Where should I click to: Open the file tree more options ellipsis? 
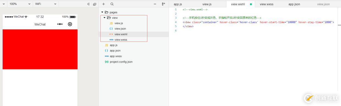click(155, 4)
